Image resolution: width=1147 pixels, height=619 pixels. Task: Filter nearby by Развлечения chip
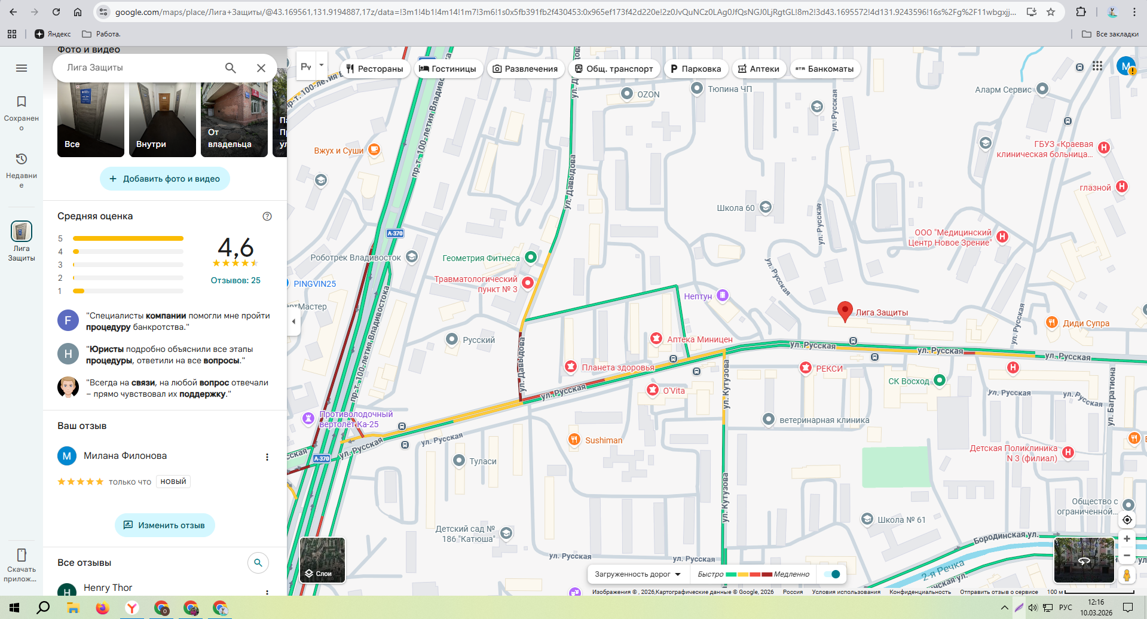pos(525,69)
